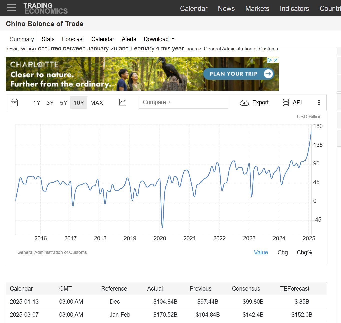Close the Charlotte advertisement banner
The width and height of the screenshot is (341, 323).
(x=276, y=60)
